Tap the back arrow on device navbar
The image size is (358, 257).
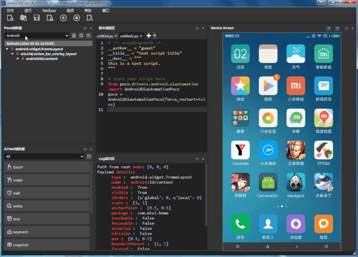[297, 246]
